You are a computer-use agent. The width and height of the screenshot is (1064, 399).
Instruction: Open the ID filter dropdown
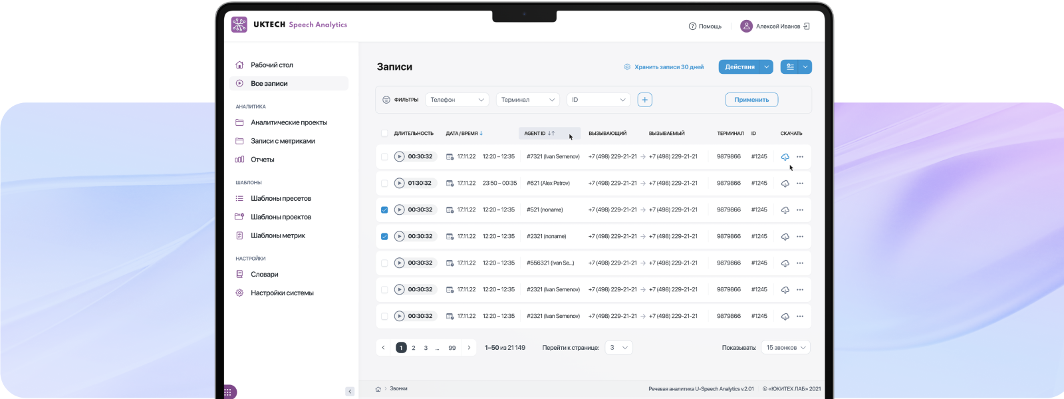[x=598, y=100]
